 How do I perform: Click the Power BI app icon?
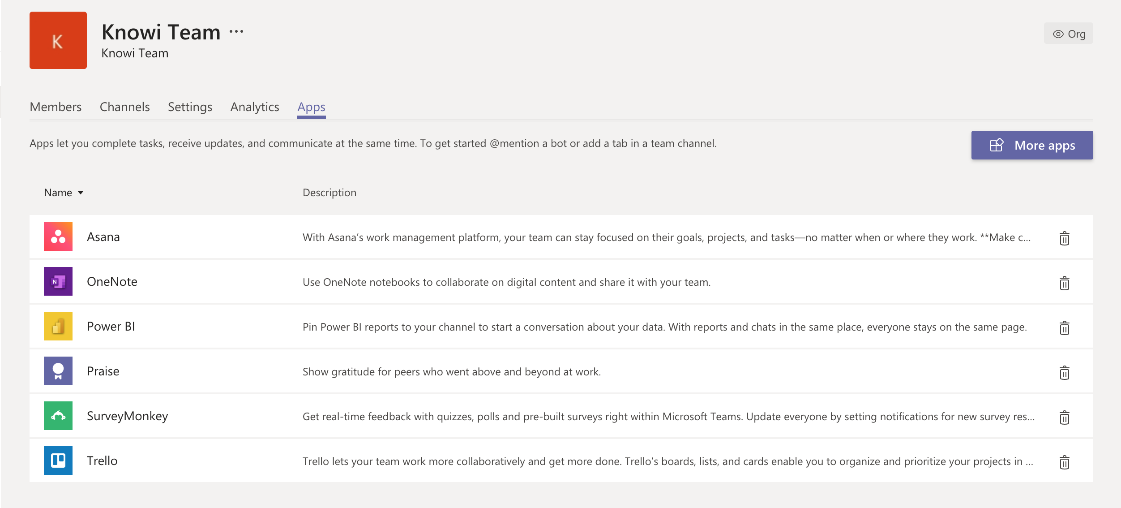58,326
